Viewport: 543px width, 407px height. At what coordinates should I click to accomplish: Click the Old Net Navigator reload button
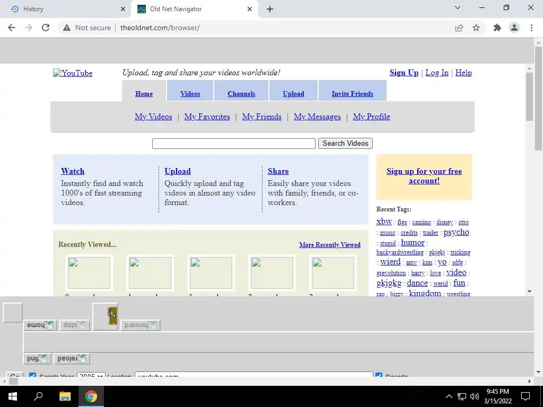click(72, 359)
